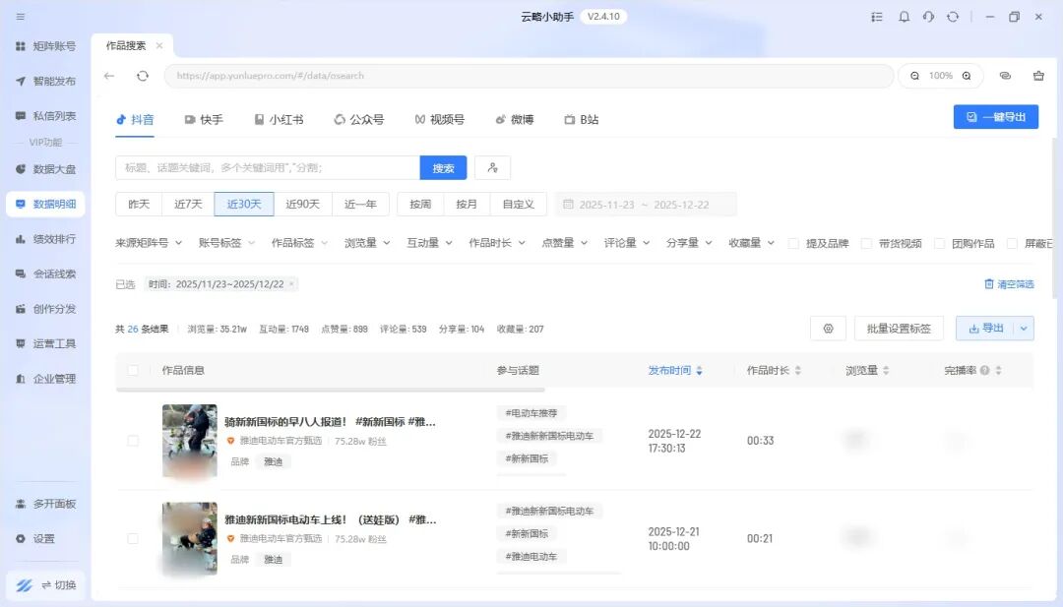The width and height of the screenshot is (1063, 607).
Task: Enable the 提及品牌 checkbox
Action: point(793,243)
